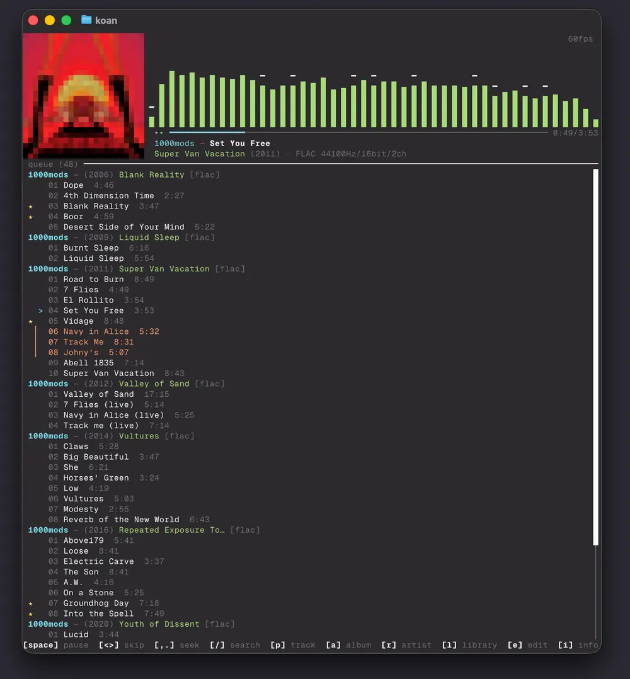Select track Navy in Alice (live)

click(x=121, y=415)
